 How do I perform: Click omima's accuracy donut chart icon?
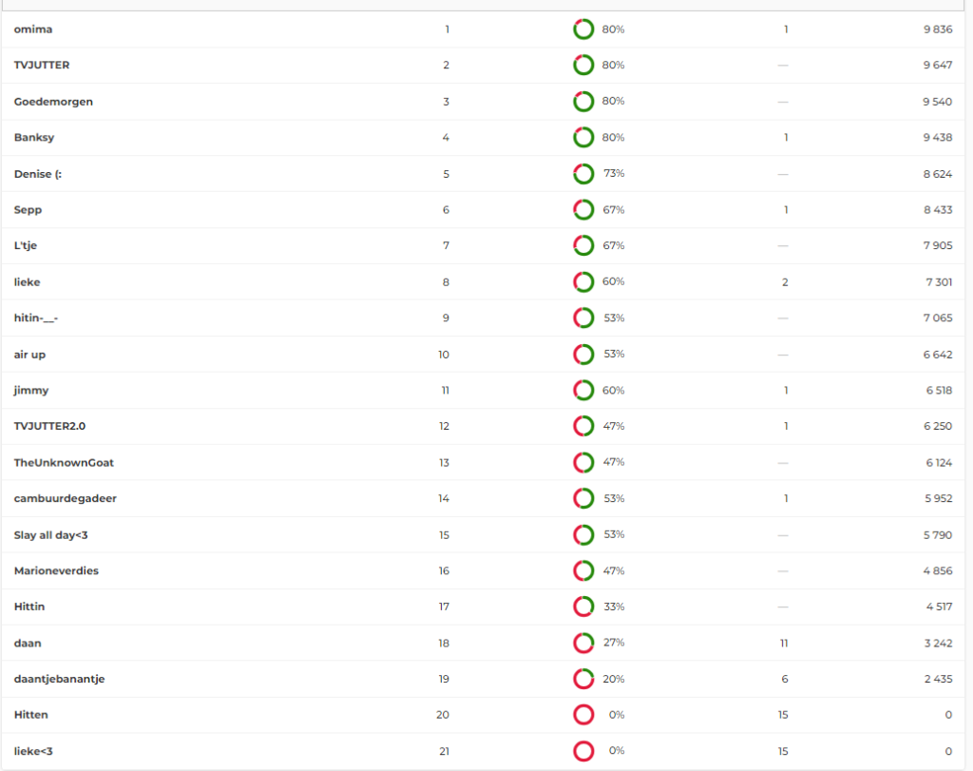click(x=583, y=29)
